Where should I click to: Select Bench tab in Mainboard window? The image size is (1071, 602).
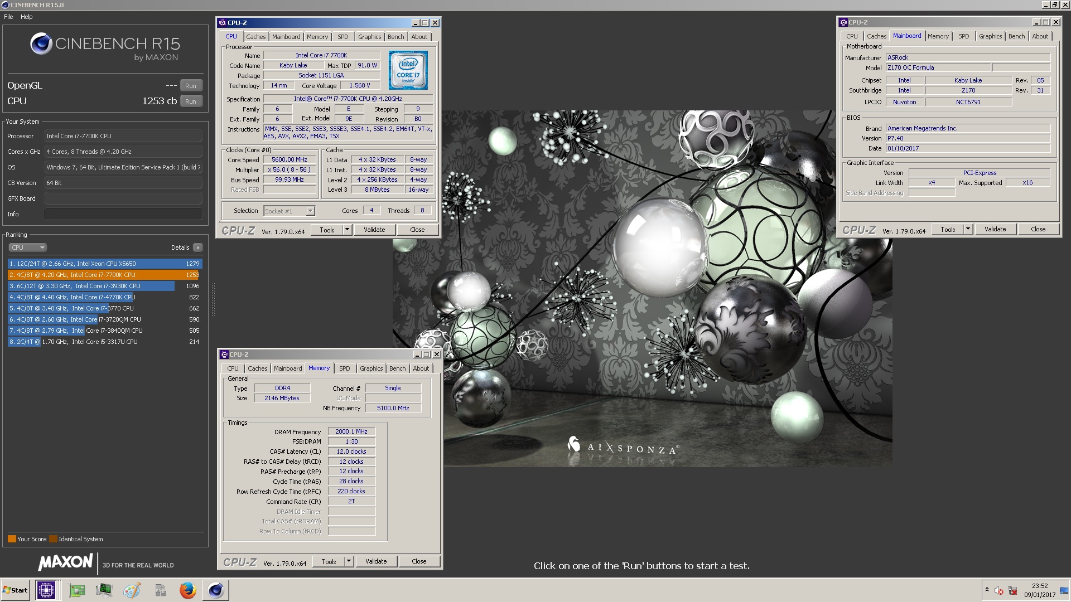(1017, 36)
